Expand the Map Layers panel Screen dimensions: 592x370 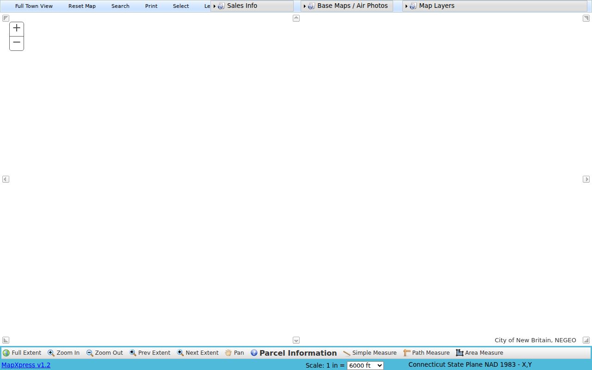495,6
